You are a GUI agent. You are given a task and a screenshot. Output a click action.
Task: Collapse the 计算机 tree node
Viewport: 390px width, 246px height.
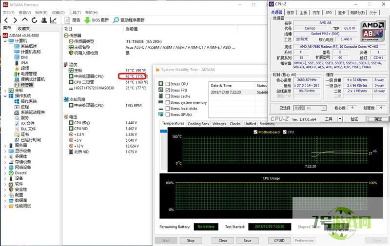pyautogui.click(x=5, y=41)
